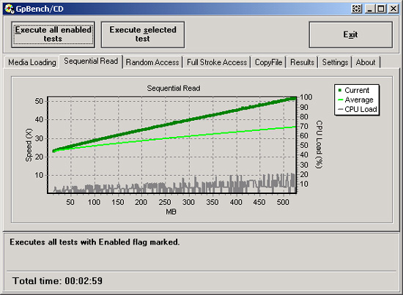This screenshot has height=295, width=403.
Task: Select the Sequential Read tab
Action: (x=91, y=61)
